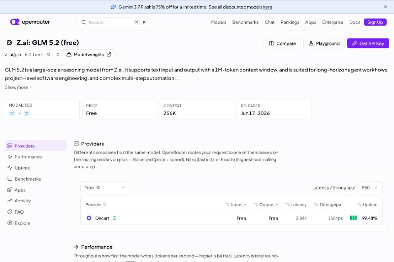Click the uptime bars for Decart
394x262 pixels.
[x=353, y=218]
